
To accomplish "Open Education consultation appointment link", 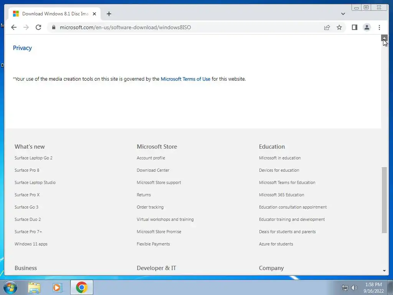I will click(293, 207).
